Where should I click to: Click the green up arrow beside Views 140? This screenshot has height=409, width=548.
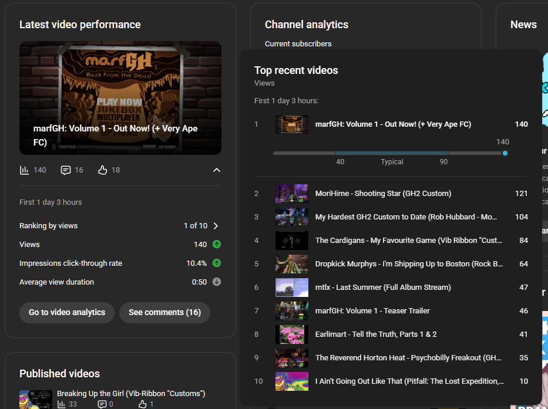click(x=217, y=244)
